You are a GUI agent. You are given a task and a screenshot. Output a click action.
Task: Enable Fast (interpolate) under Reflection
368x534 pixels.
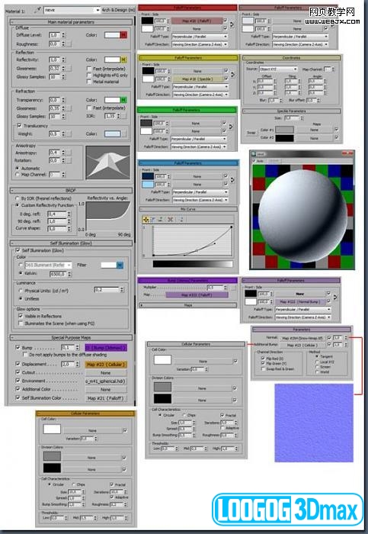coord(89,69)
